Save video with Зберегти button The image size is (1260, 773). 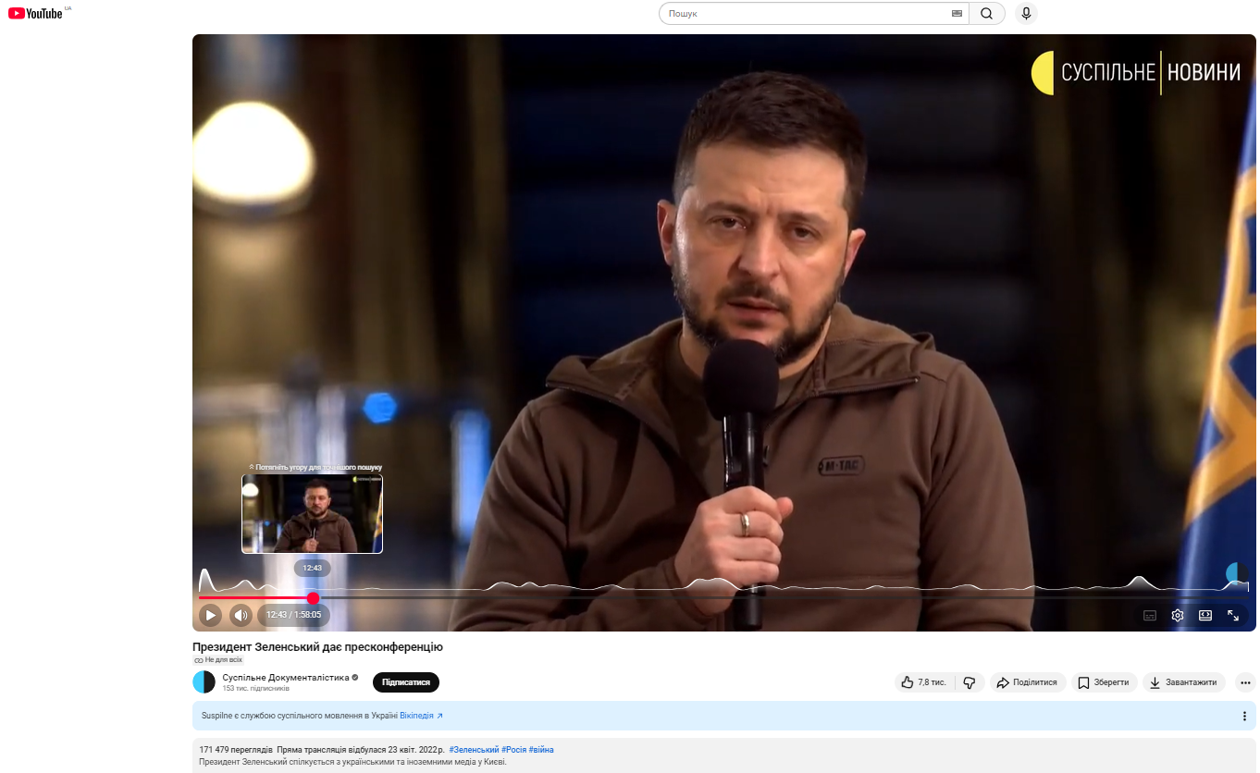pyautogui.click(x=1104, y=682)
